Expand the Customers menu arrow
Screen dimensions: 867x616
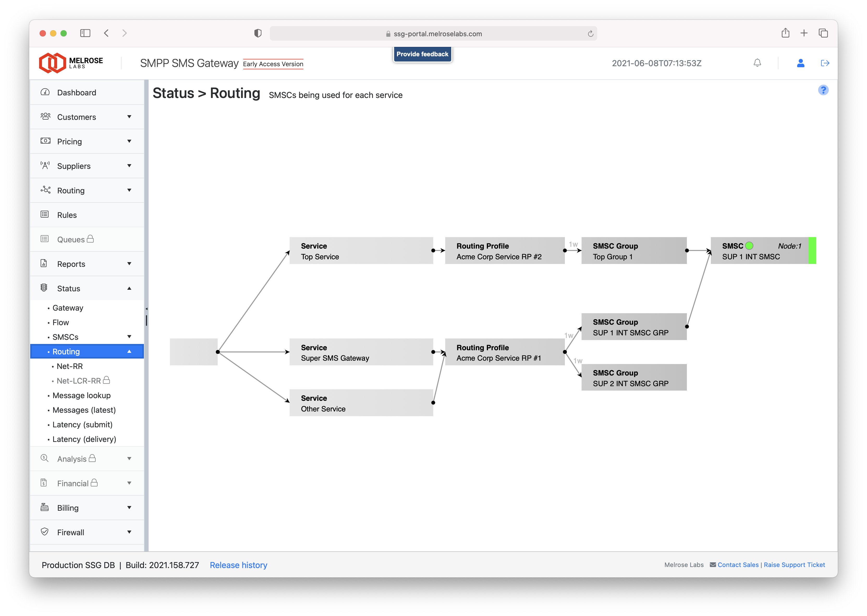(129, 117)
